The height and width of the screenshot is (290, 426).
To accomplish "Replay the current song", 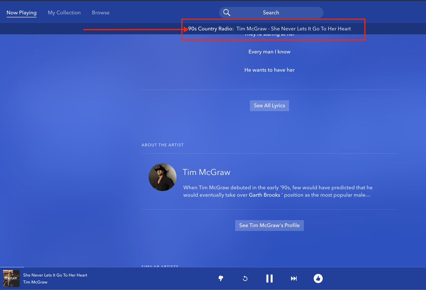I will pos(245,279).
